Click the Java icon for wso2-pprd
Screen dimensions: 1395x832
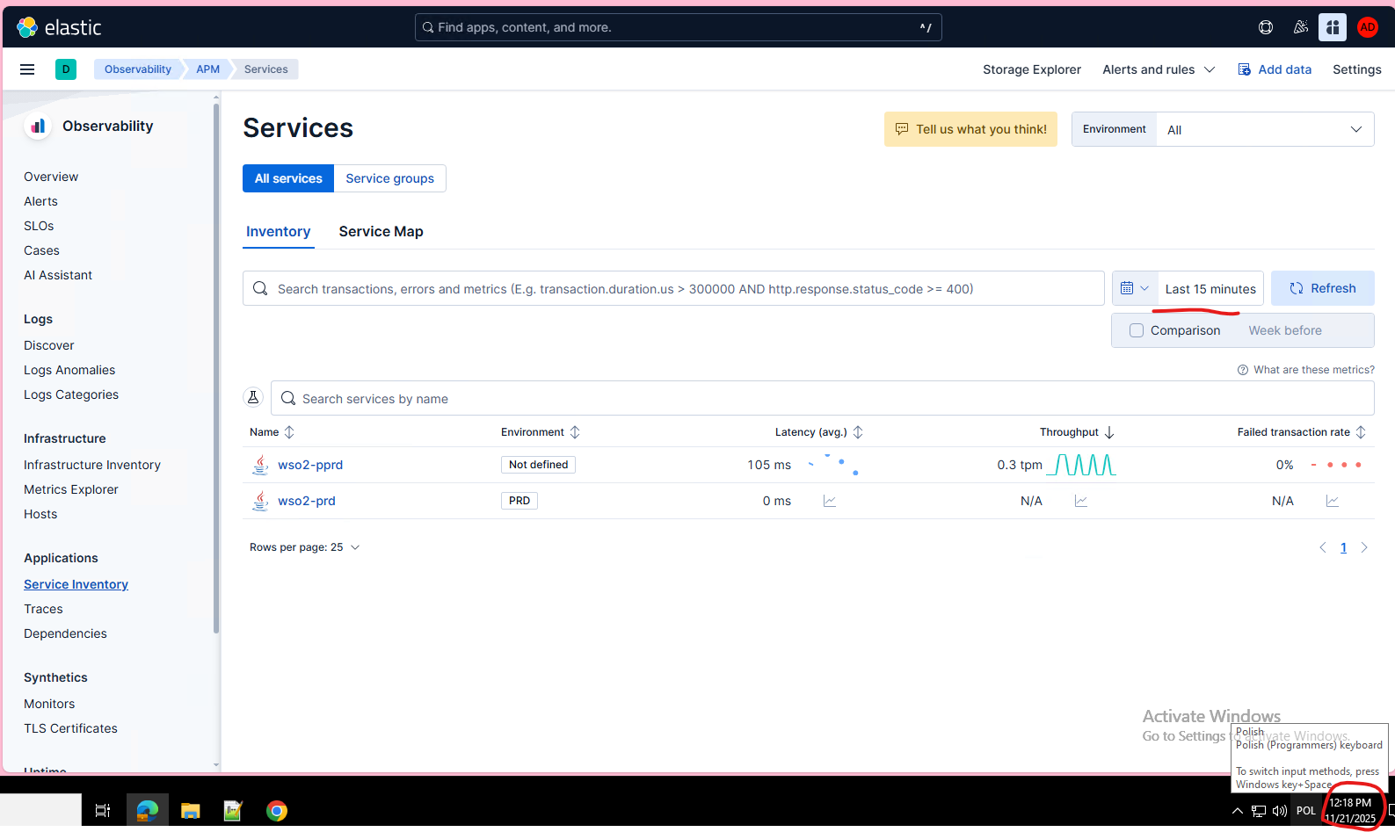pyautogui.click(x=260, y=465)
